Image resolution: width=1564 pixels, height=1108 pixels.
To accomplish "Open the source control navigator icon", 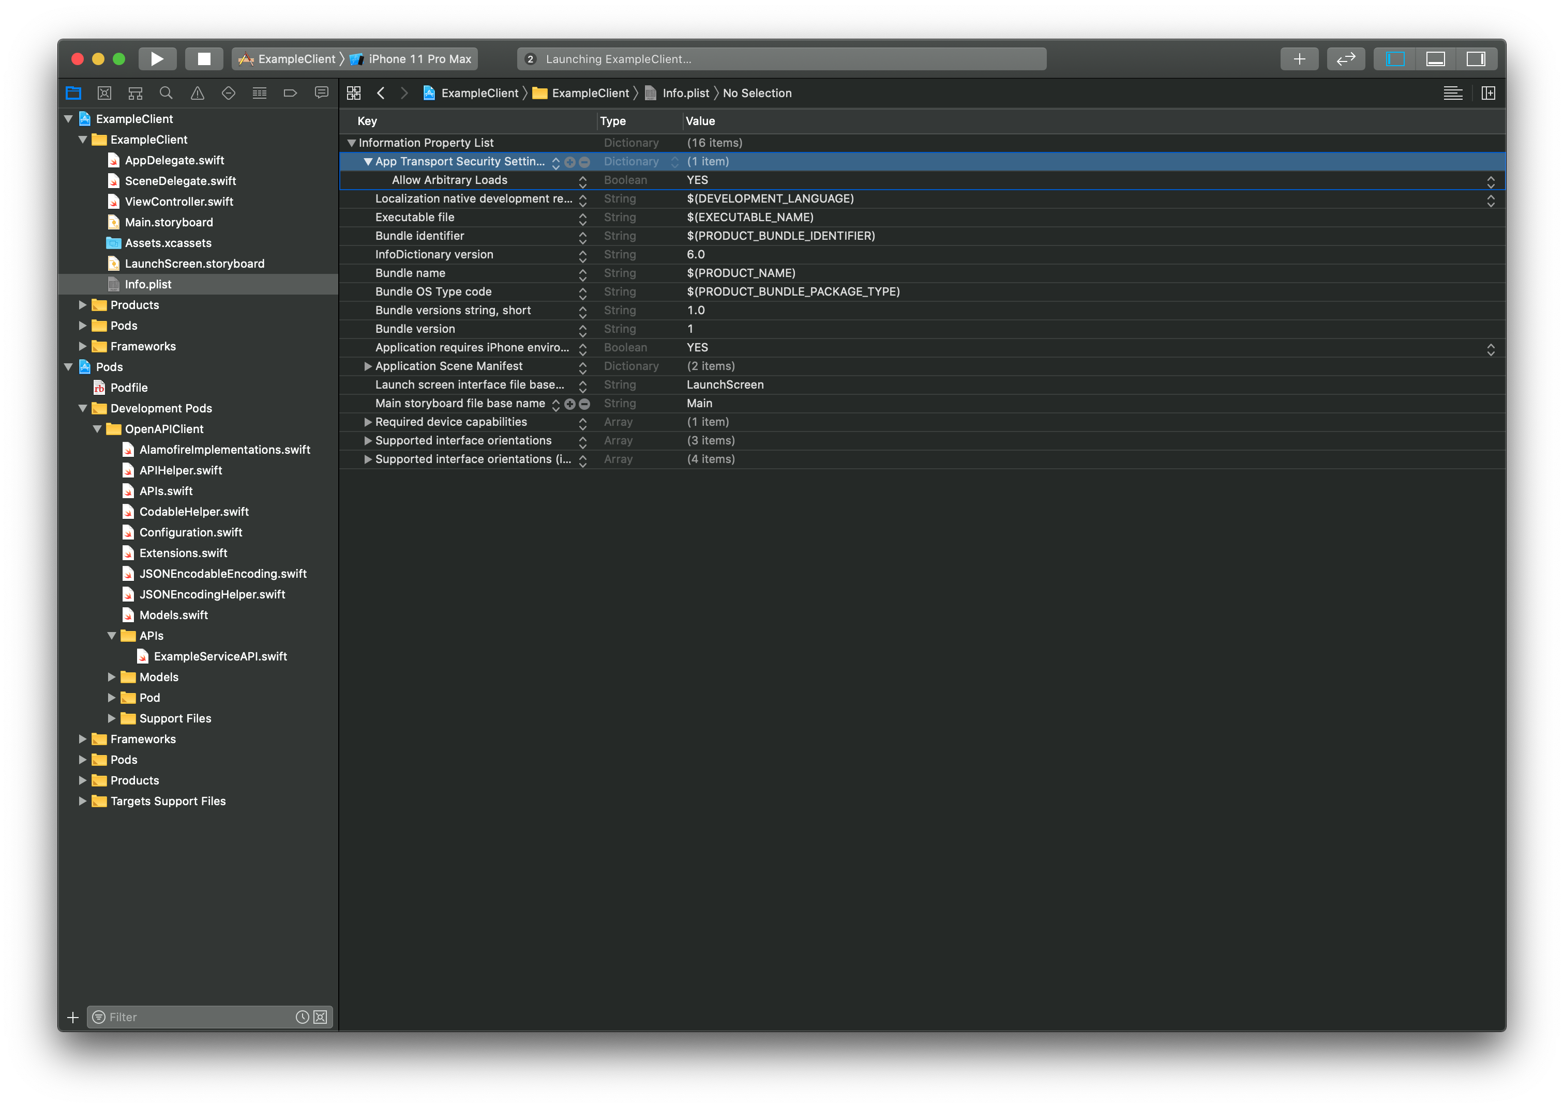I will (104, 93).
